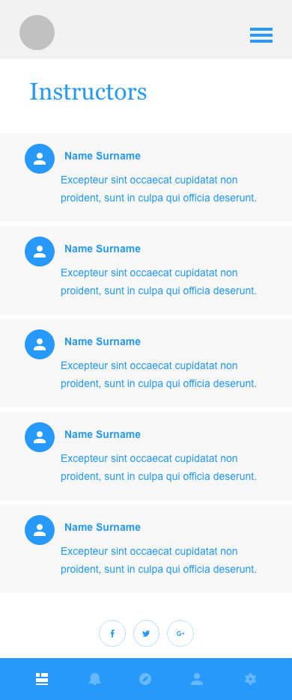Viewport: 292px width, 700px height.
Task: Open the Facebook social link
Action: (x=112, y=633)
